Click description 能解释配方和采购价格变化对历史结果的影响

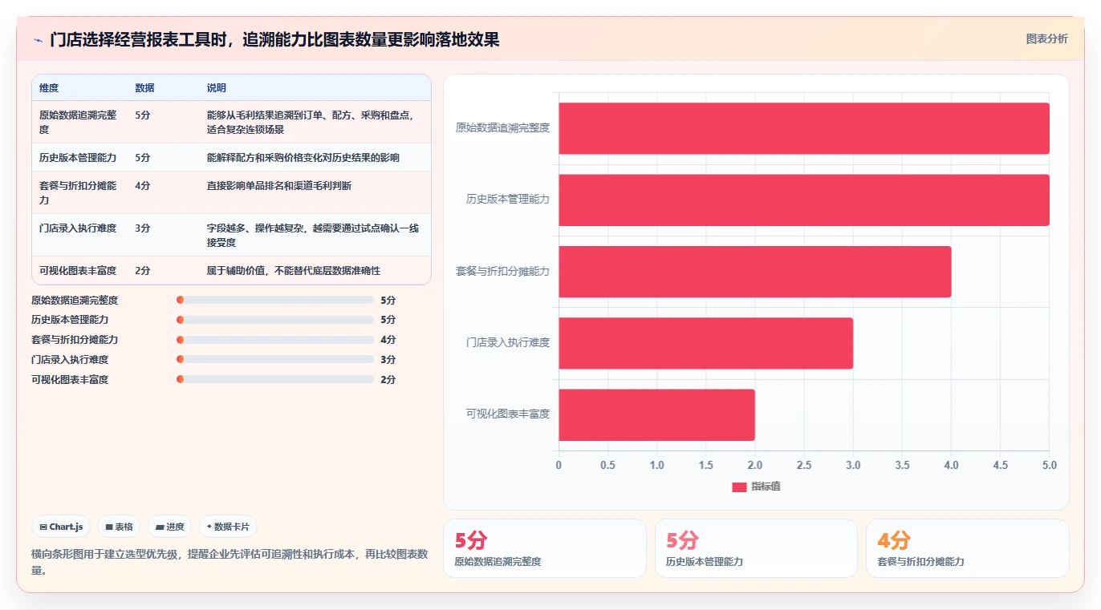(303, 158)
